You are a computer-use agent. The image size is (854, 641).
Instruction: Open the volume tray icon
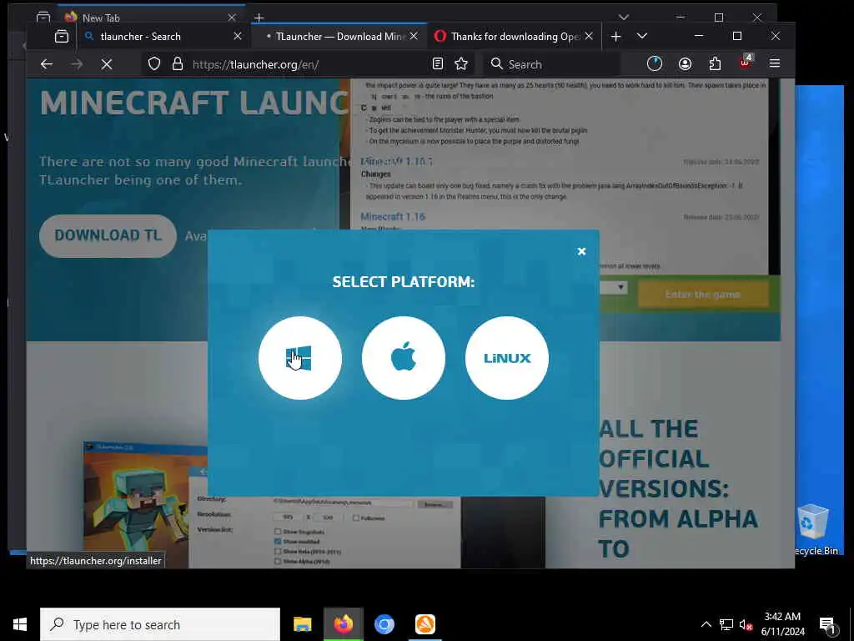pyautogui.click(x=746, y=624)
